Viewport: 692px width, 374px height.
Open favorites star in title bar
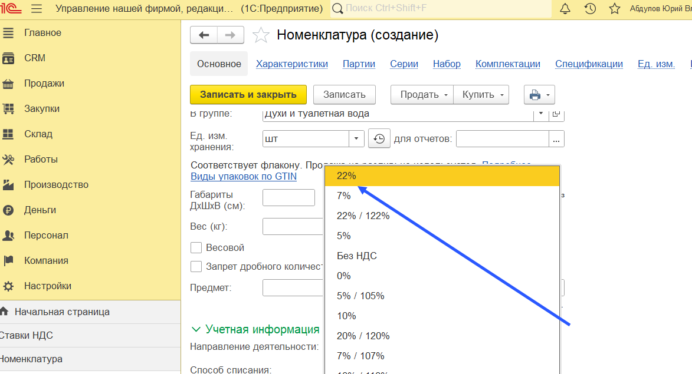[x=614, y=8]
